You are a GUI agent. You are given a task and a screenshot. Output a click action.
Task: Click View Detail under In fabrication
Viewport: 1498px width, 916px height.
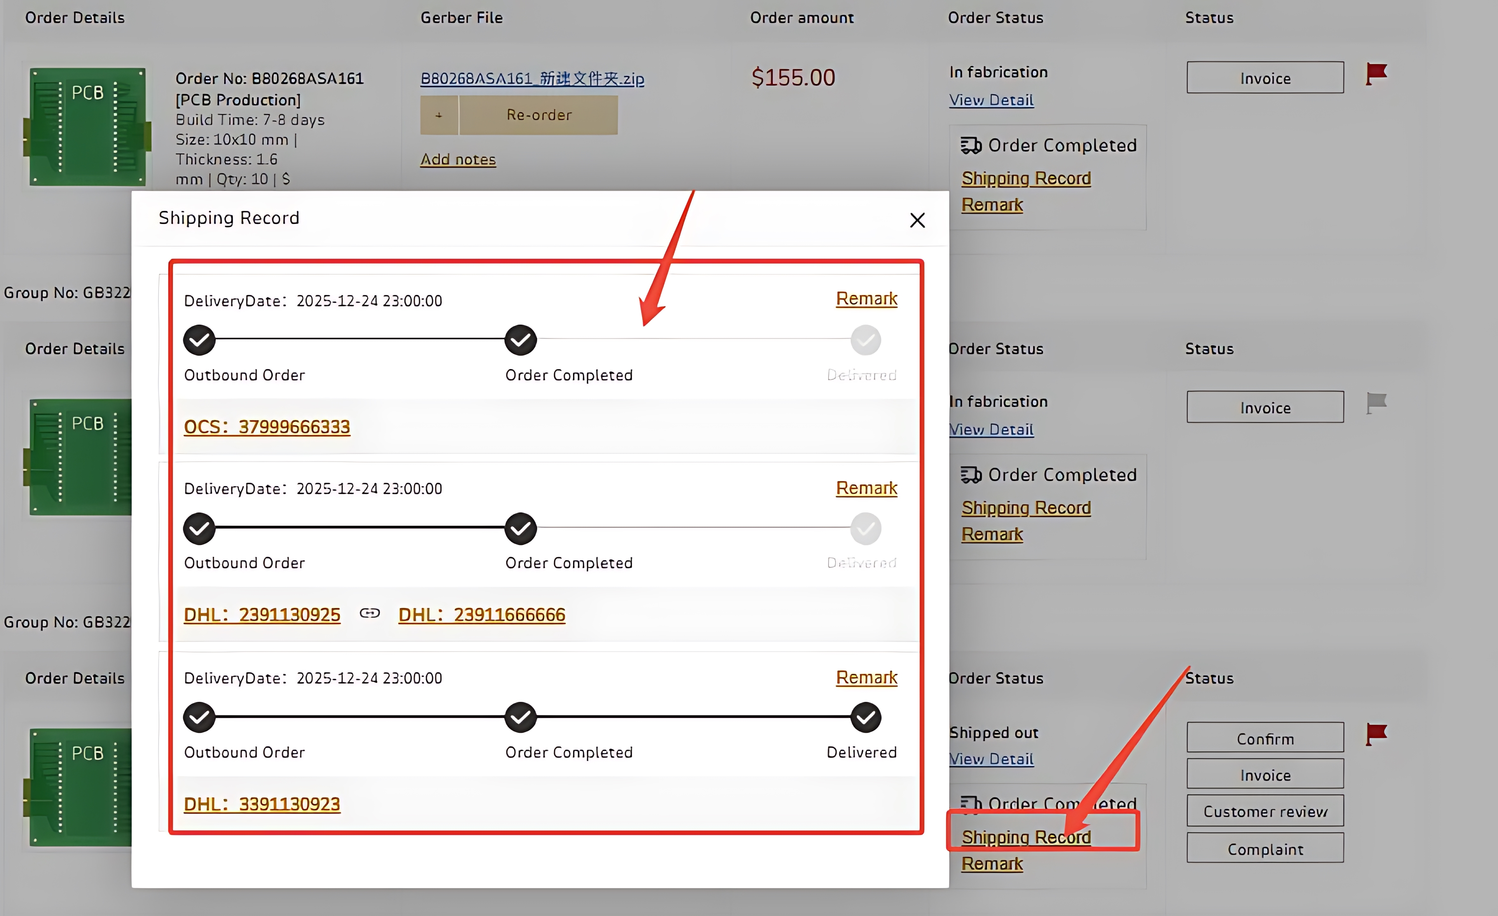click(991, 100)
